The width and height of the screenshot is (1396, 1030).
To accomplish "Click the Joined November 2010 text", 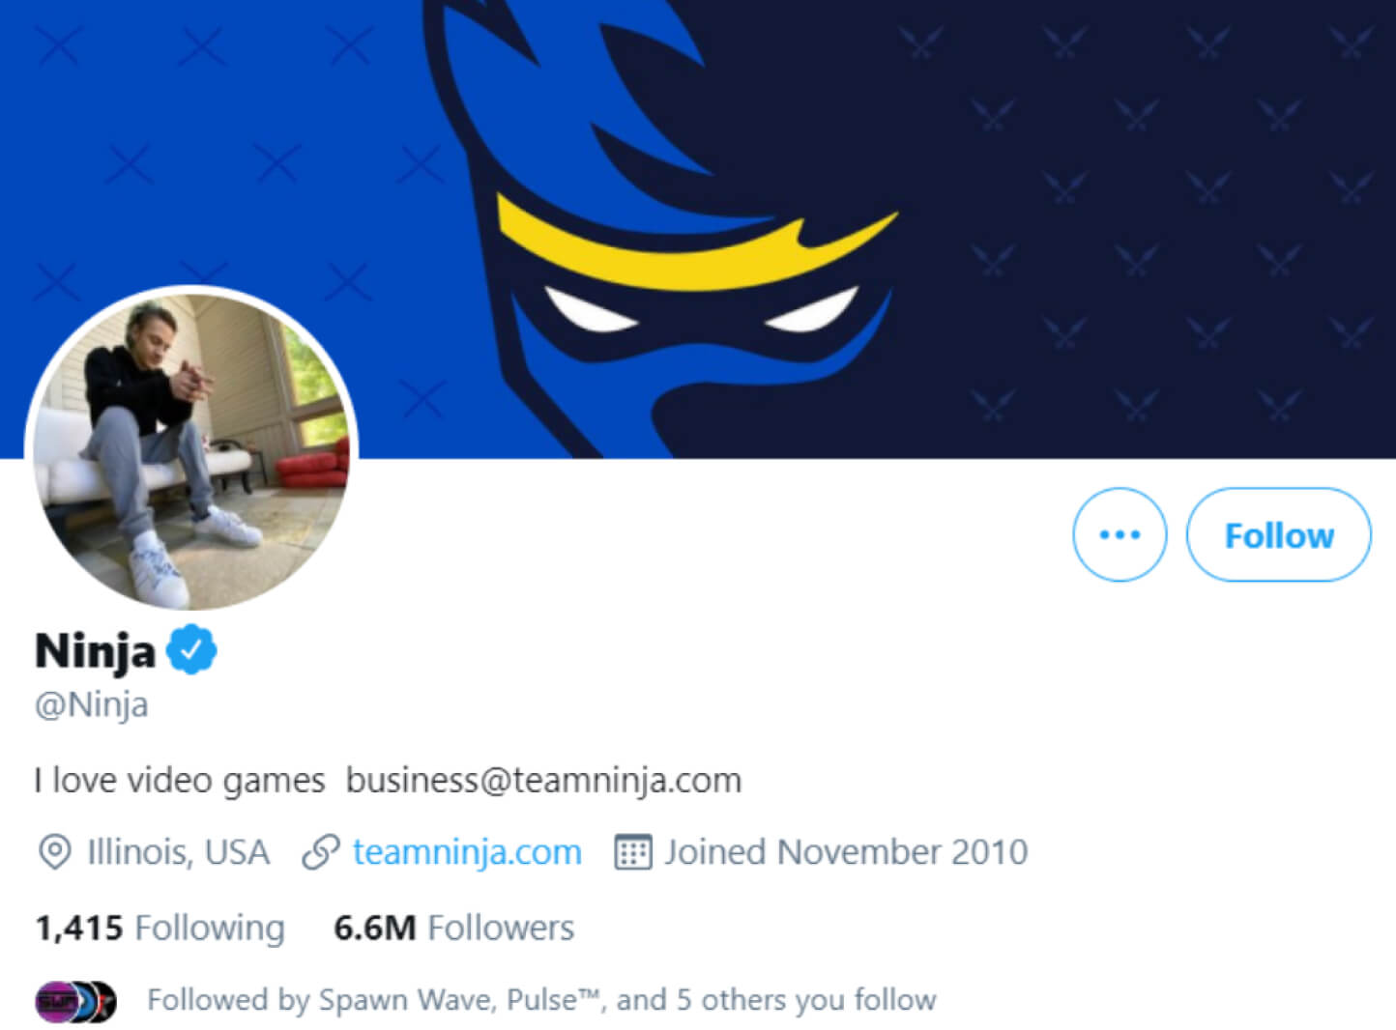I will pyautogui.click(x=846, y=852).
